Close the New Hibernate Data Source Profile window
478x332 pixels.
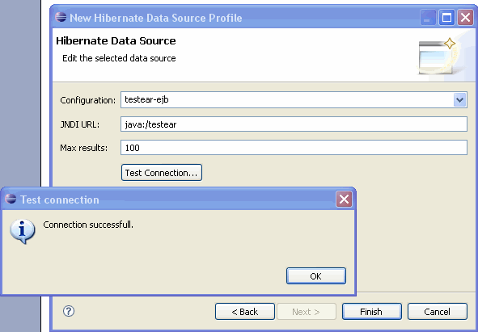(465, 17)
